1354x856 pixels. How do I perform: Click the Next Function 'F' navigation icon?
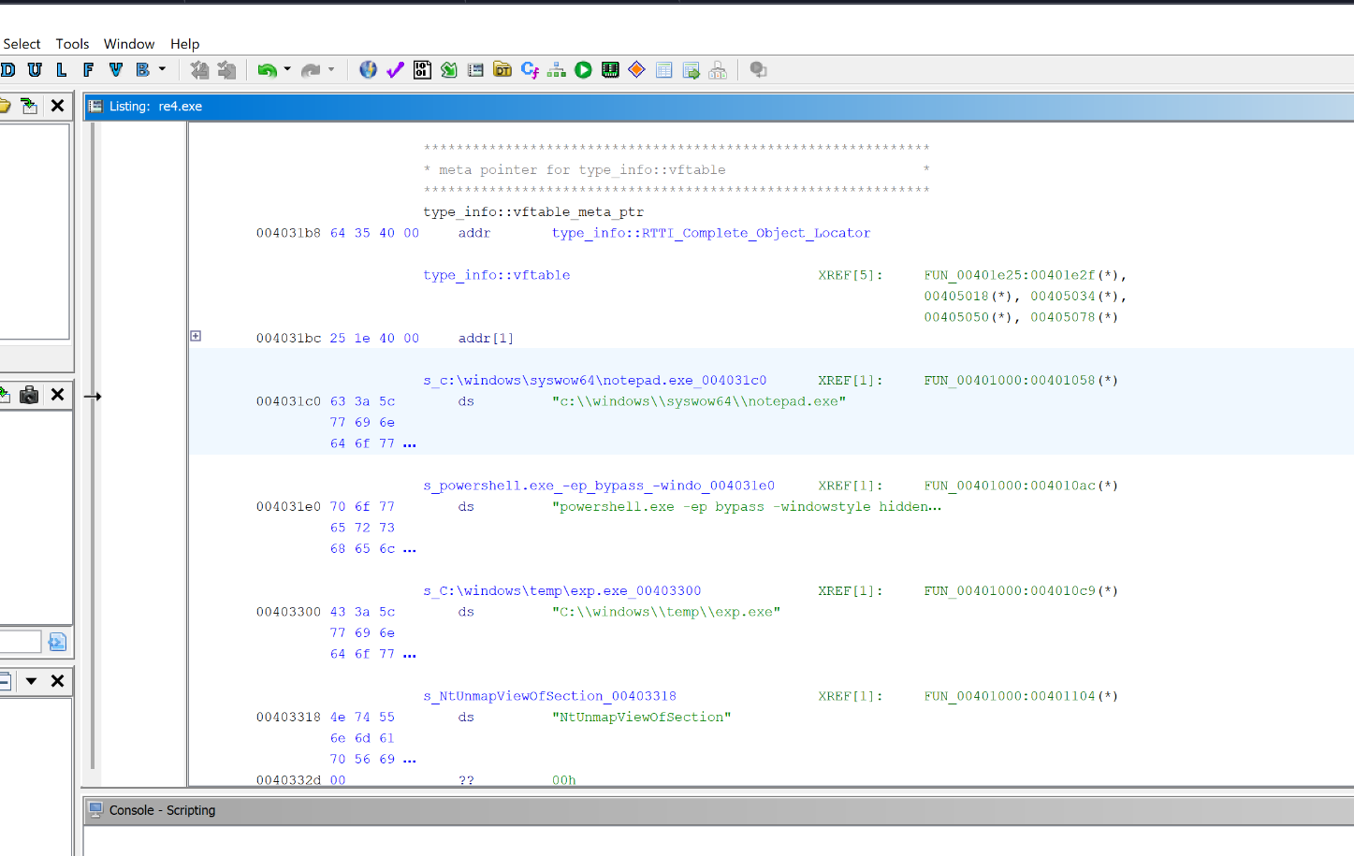[88, 69]
